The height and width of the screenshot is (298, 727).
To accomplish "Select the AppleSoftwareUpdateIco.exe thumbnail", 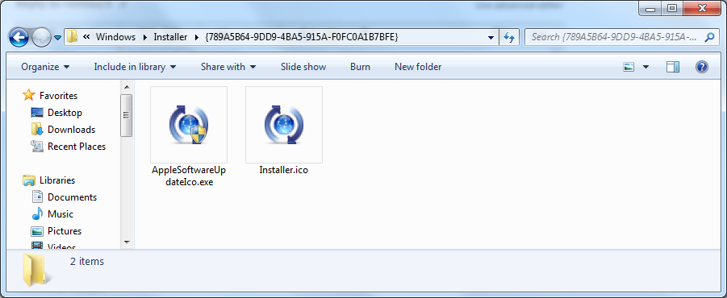I will click(x=189, y=125).
